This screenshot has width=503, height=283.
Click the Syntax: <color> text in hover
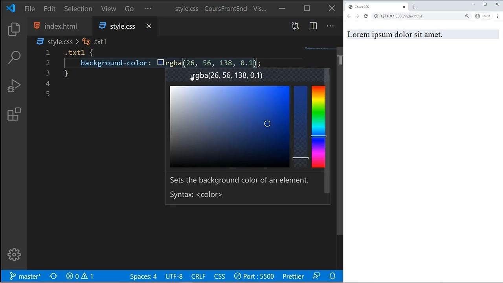(196, 195)
